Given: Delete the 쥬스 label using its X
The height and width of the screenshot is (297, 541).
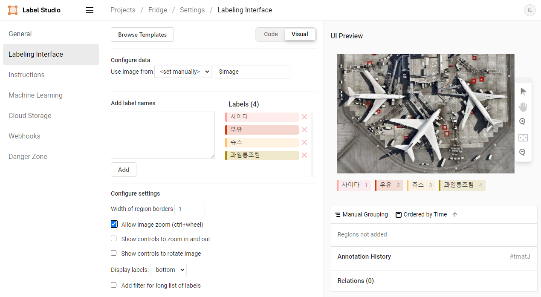Looking at the screenshot, I should 304,142.
